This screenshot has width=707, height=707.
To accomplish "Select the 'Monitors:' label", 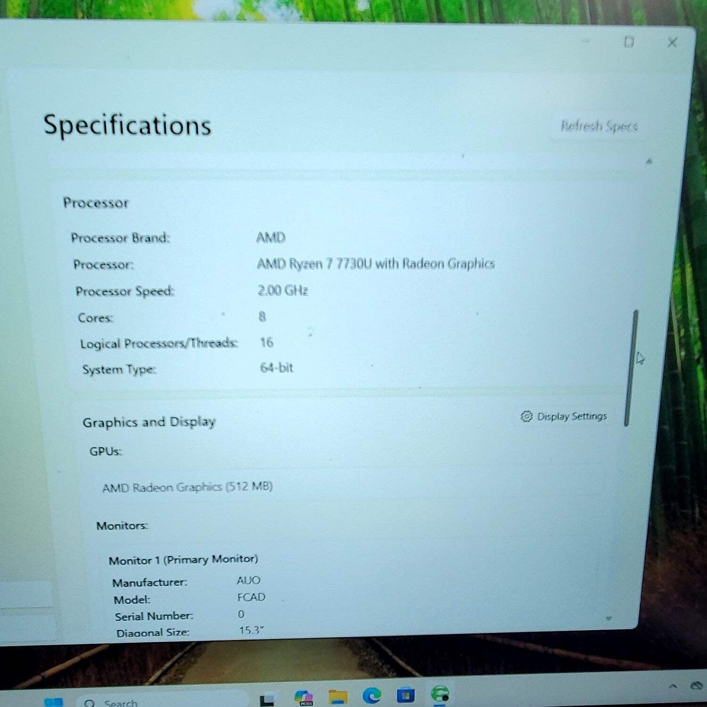I will tap(122, 526).
